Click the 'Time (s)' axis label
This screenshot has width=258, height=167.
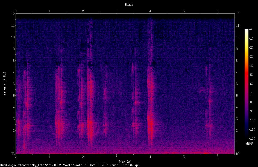pos(125,162)
